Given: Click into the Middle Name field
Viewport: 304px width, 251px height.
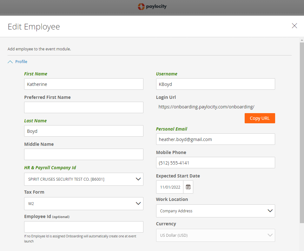Looking at the screenshot, I should 84,155.
